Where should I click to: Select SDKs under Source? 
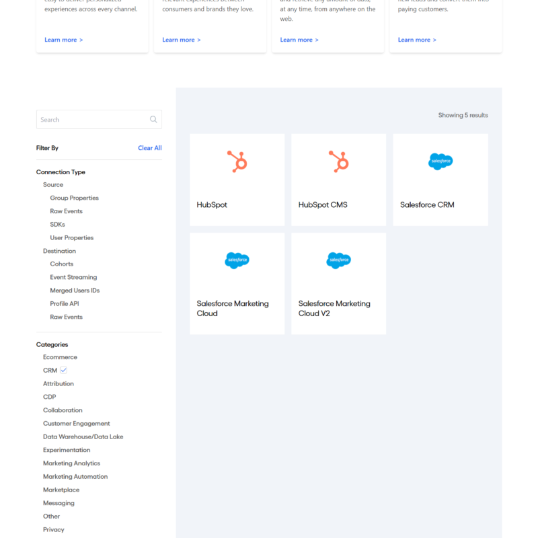click(x=57, y=225)
